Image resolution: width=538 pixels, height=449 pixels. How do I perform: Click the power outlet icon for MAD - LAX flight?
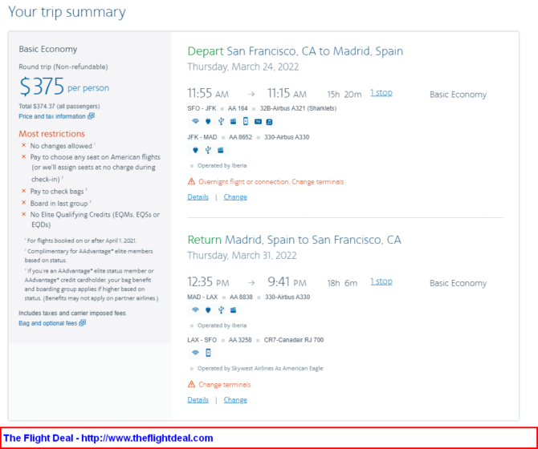coord(208,310)
